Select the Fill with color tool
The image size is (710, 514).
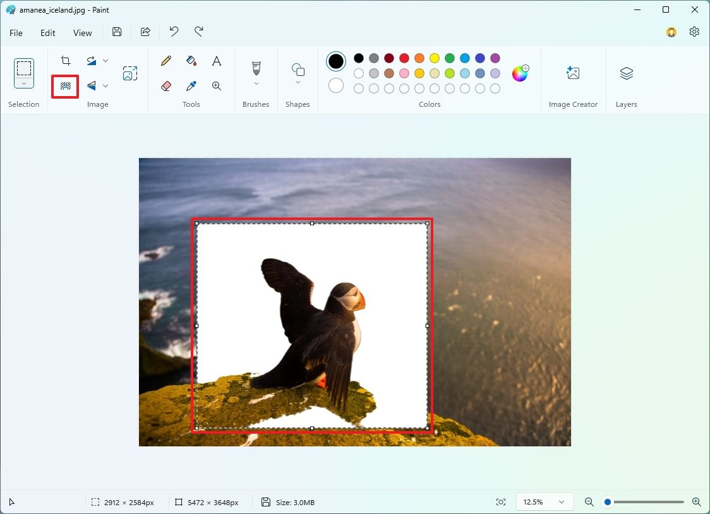coord(191,61)
